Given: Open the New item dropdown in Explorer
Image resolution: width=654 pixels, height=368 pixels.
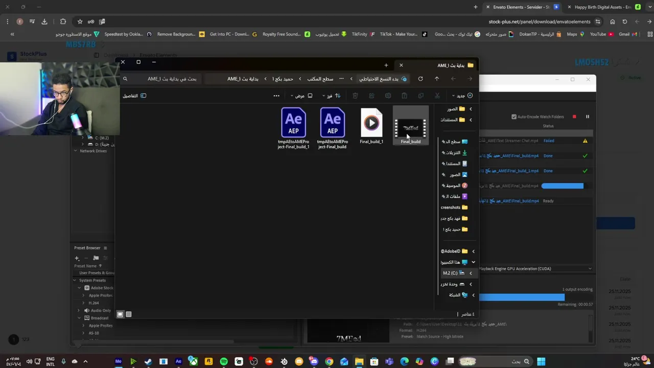Looking at the screenshot, I should 461,96.
